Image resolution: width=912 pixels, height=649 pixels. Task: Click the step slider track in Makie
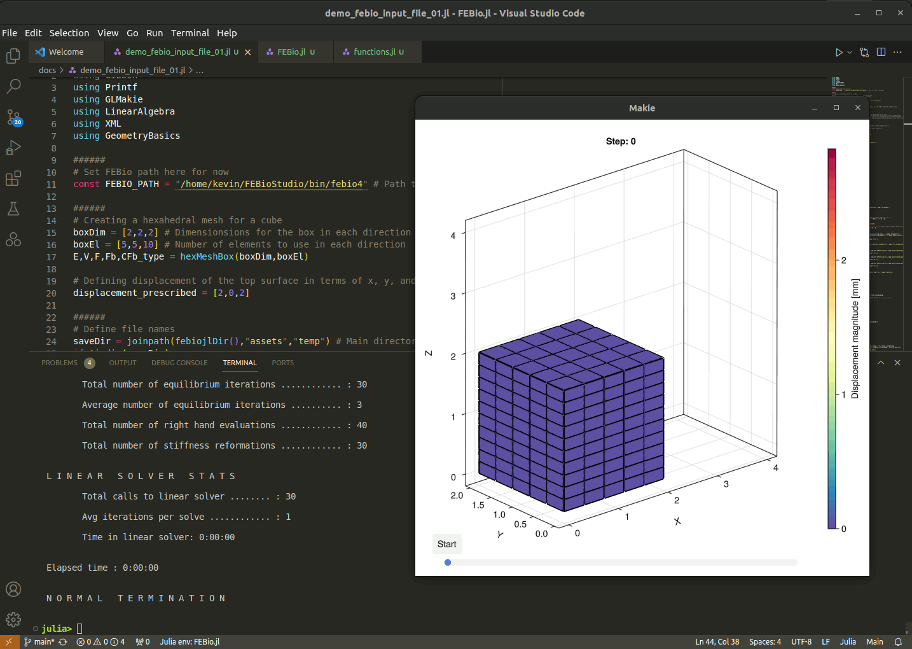click(x=621, y=562)
